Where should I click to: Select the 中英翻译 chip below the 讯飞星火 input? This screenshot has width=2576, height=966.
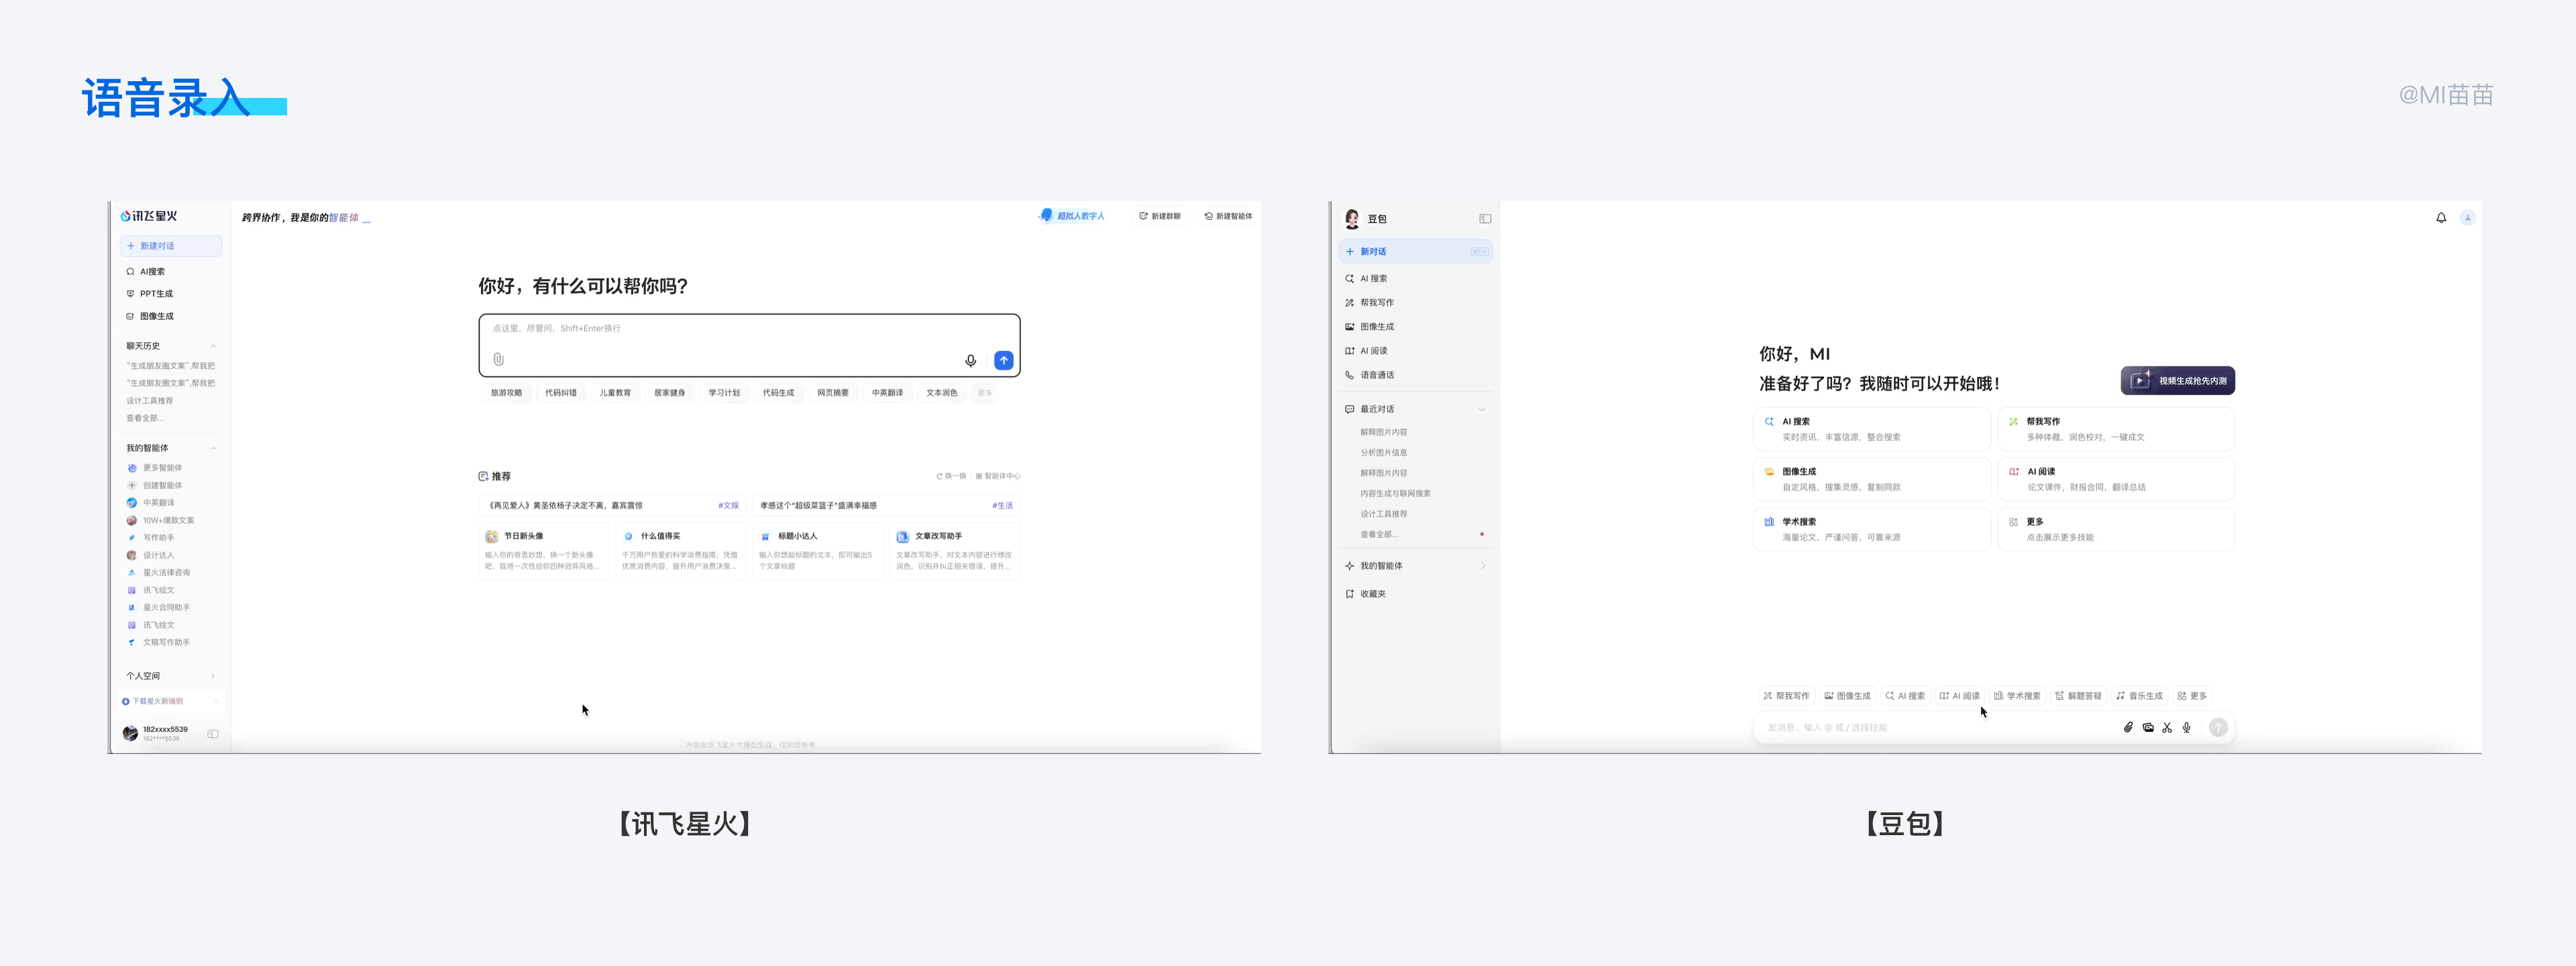tap(887, 393)
